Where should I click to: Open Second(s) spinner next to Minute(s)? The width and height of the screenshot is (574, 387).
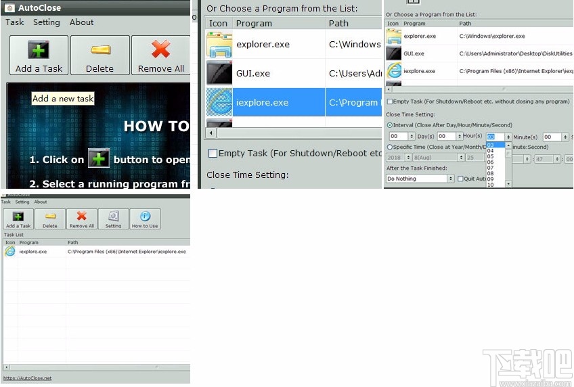[565, 137]
